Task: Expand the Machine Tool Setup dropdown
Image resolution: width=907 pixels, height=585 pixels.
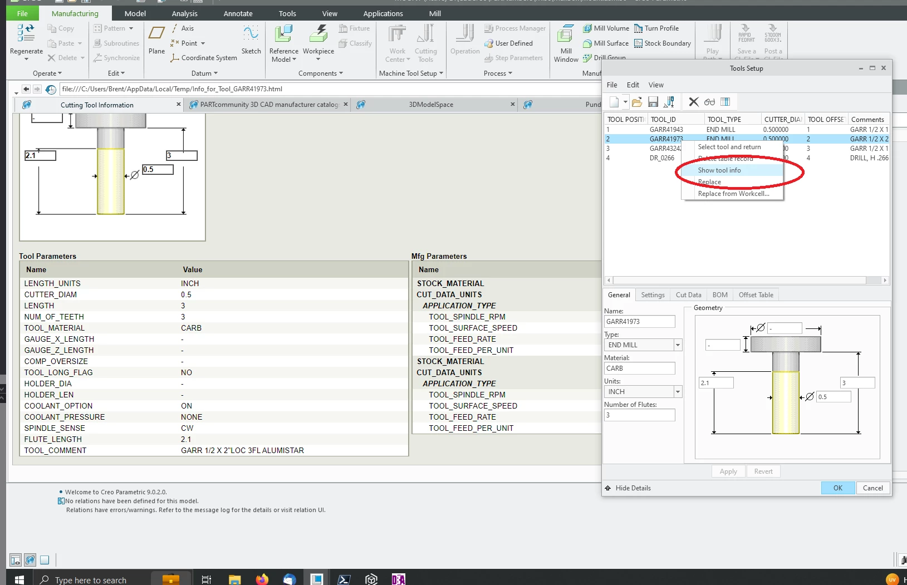Action: [x=411, y=73]
